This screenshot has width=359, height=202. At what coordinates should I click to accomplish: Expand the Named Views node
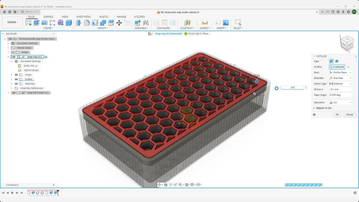pyautogui.click(x=8, y=48)
